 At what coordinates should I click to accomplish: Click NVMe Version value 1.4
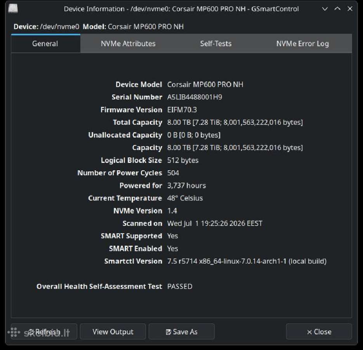[172, 211]
